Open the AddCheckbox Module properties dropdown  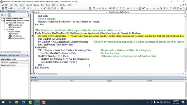(x=28, y=59)
